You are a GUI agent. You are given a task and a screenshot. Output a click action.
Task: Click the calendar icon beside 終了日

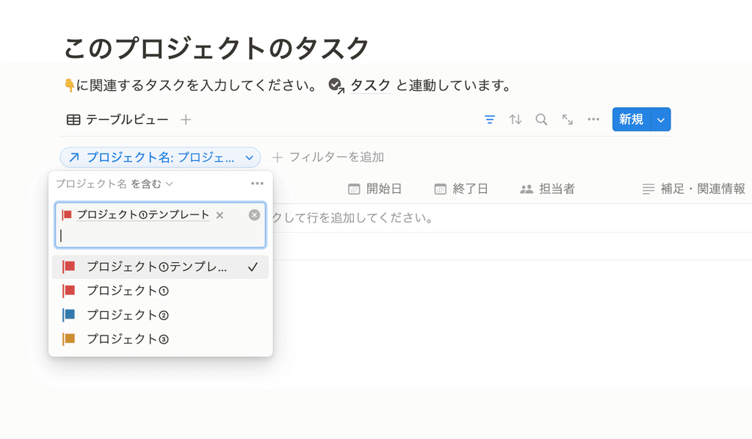pos(441,189)
